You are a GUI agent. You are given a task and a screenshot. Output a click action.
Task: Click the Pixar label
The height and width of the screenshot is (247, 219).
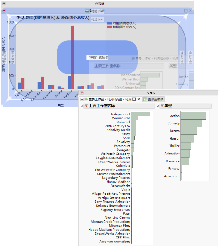126,214
